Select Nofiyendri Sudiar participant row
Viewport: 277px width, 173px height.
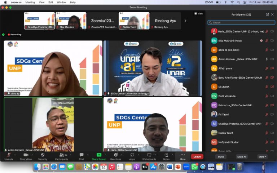pos(241,142)
